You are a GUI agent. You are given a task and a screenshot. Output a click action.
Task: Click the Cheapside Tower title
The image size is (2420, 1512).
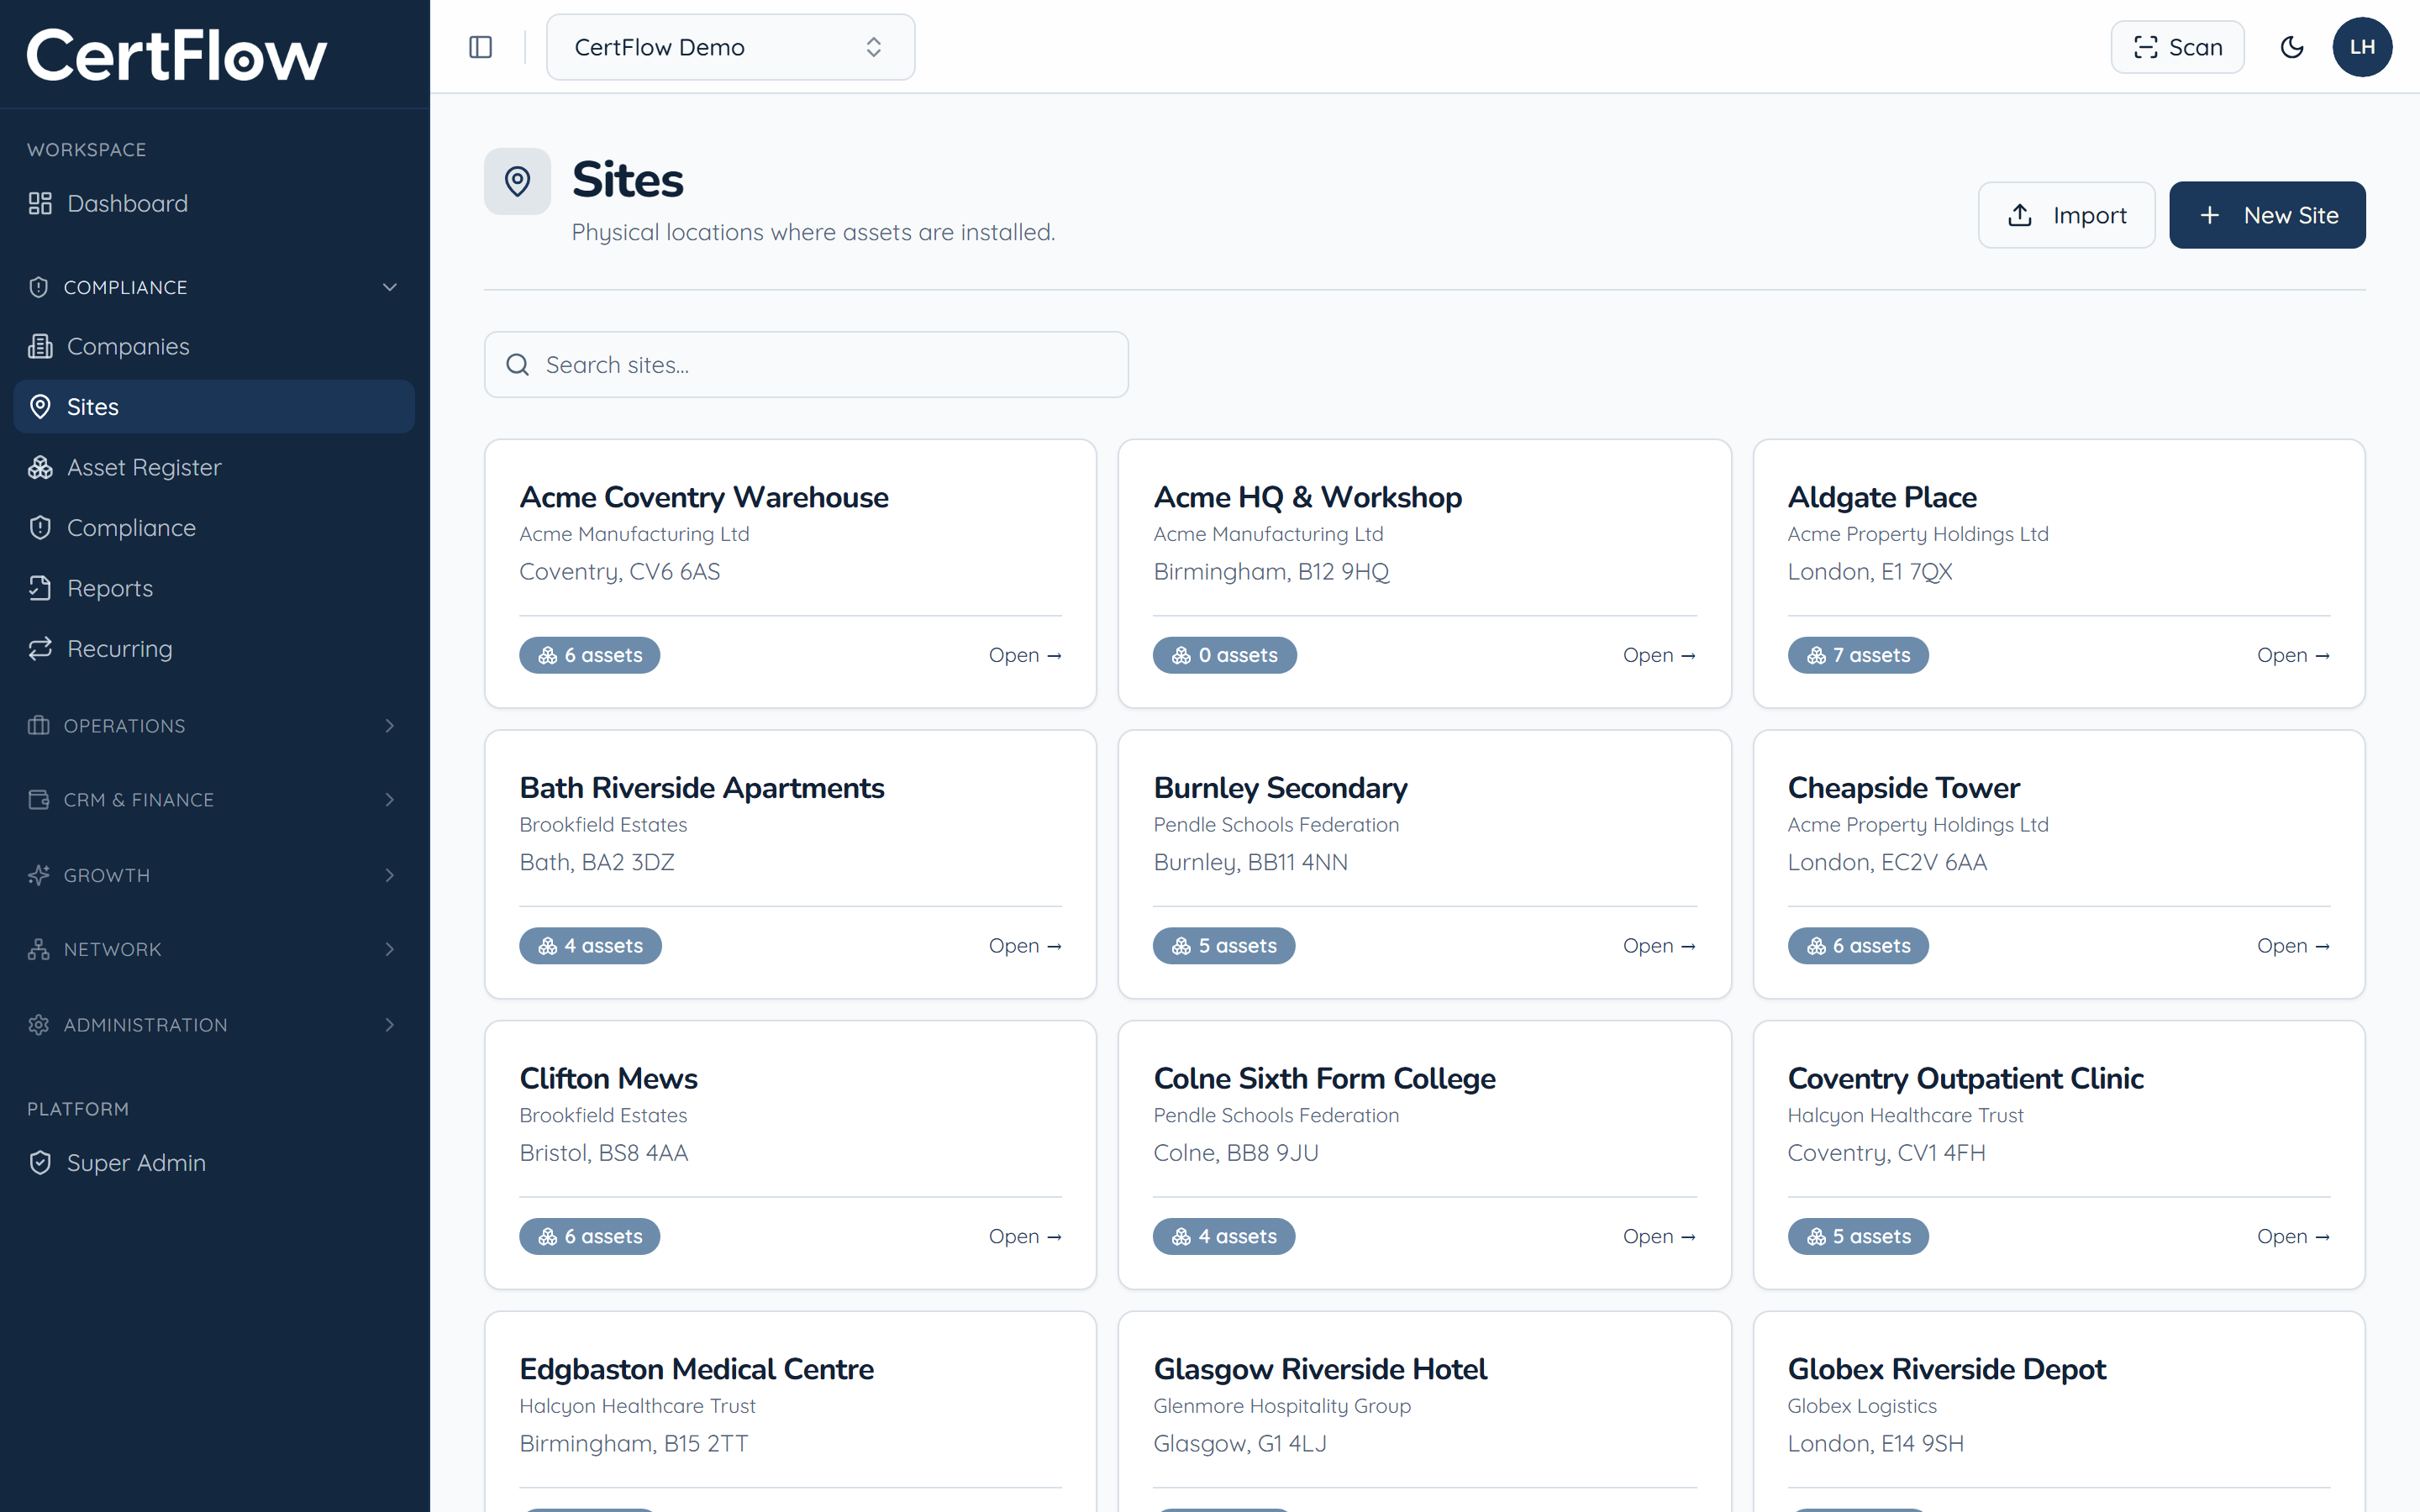(x=1903, y=788)
